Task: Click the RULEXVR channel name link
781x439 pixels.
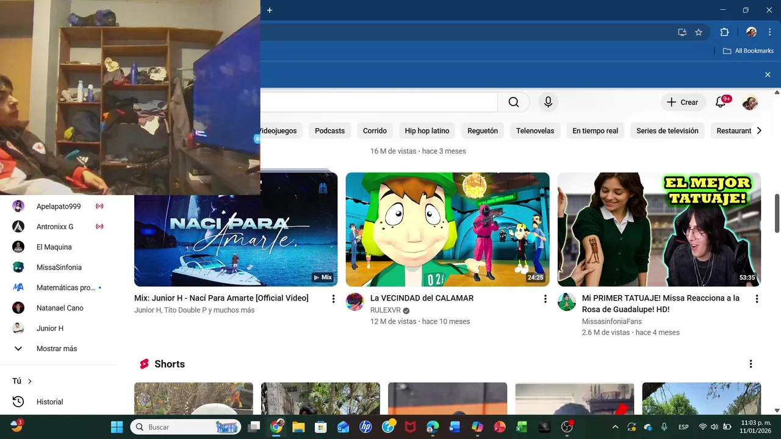Action: click(x=386, y=310)
